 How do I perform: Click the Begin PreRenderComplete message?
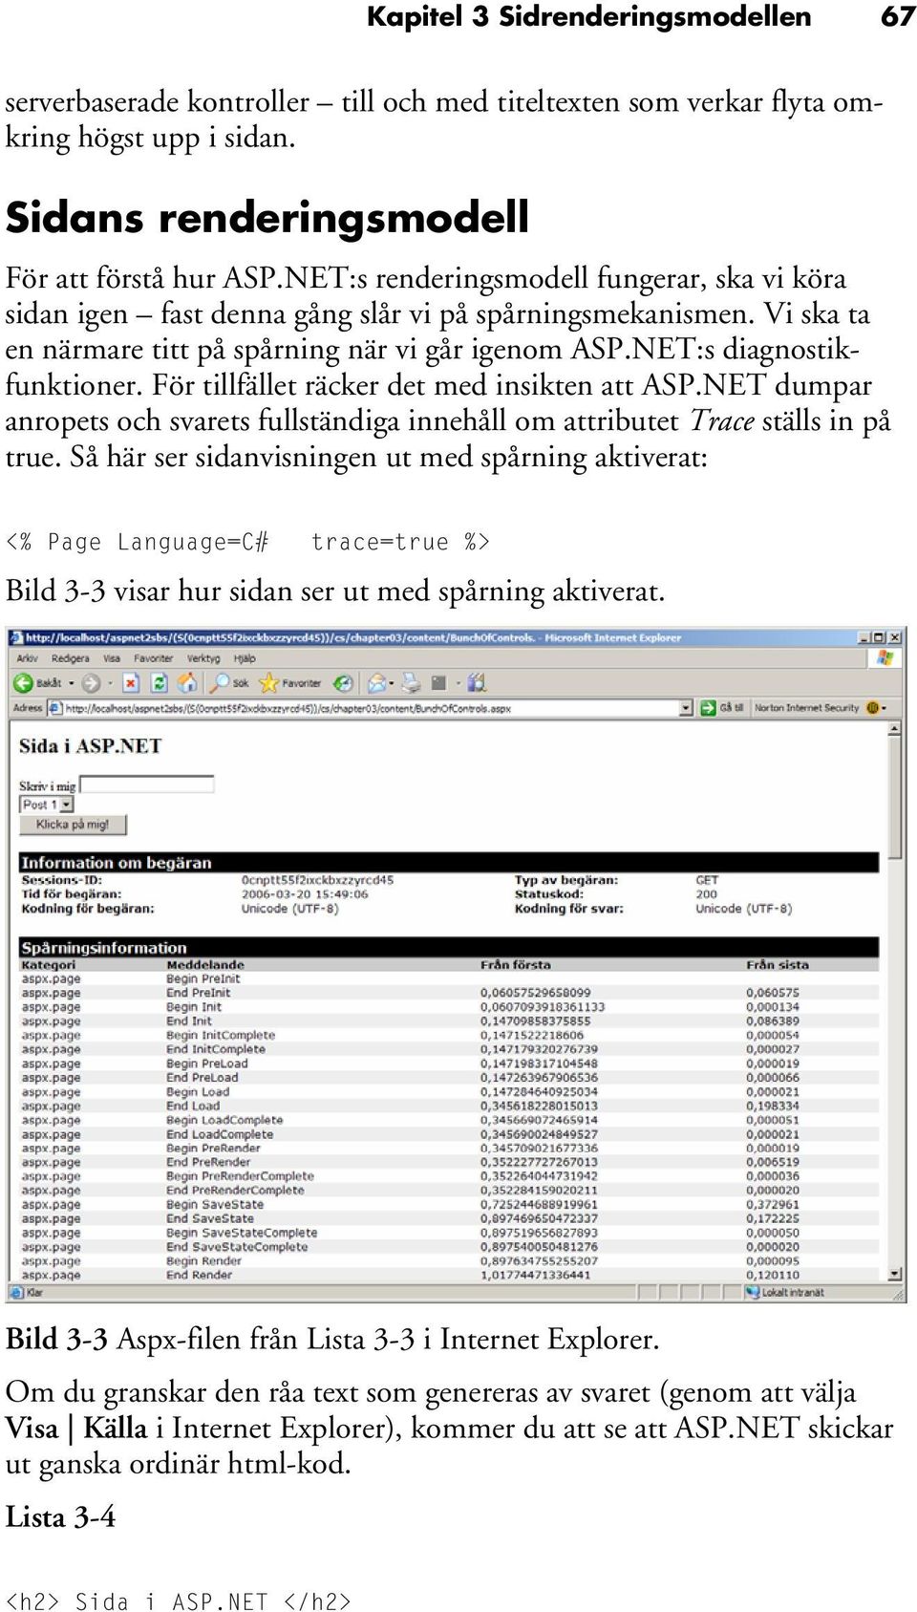[240, 1176]
